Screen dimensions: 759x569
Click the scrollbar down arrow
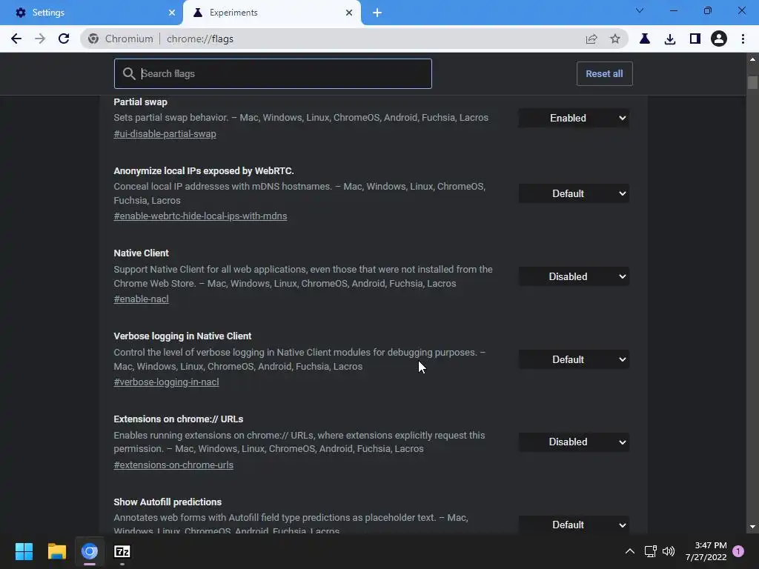click(x=752, y=527)
